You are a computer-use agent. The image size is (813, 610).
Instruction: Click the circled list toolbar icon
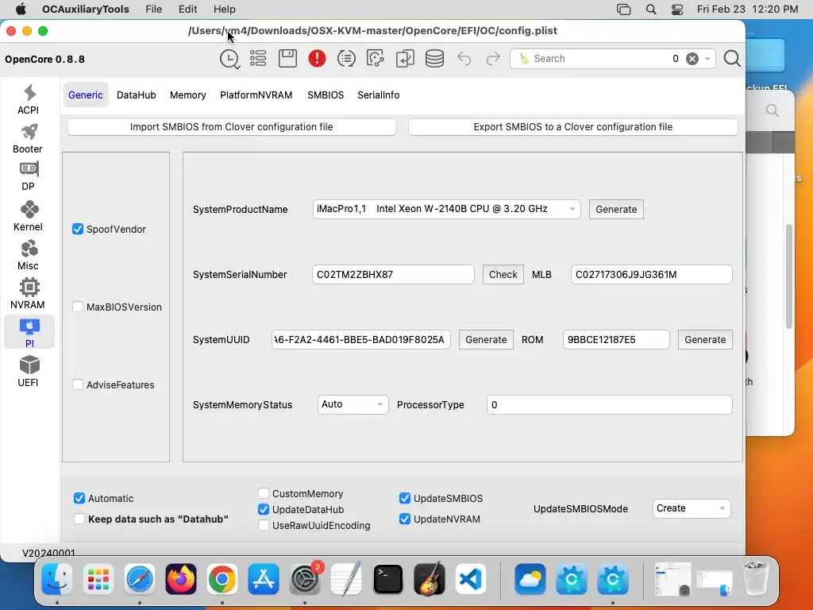coord(346,59)
